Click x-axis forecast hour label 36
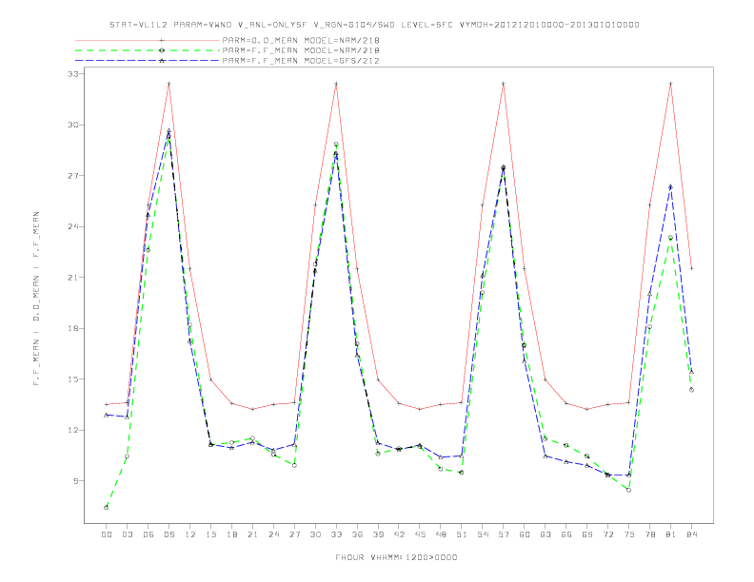The width and height of the screenshot is (754, 582). click(x=357, y=534)
